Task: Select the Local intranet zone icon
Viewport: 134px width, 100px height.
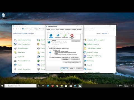Action: tap(58, 35)
